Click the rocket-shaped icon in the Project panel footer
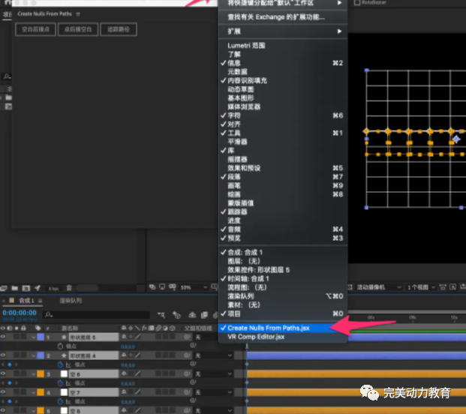This screenshot has height=414, width=466. click(38, 288)
